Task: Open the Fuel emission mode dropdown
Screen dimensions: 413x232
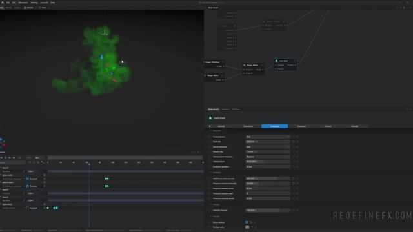Action: [x=268, y=137]
